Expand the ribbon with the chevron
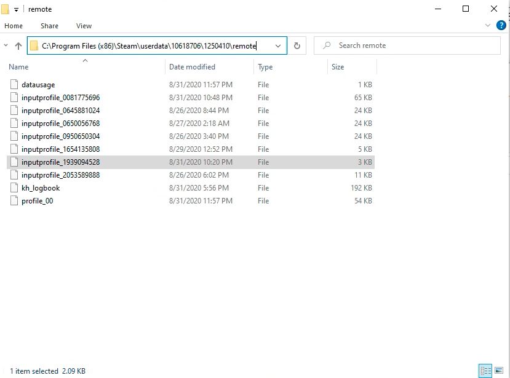Image resolution: width=510 pixels, height=378 pixels. pyautogui.click(x=488, y=25)
